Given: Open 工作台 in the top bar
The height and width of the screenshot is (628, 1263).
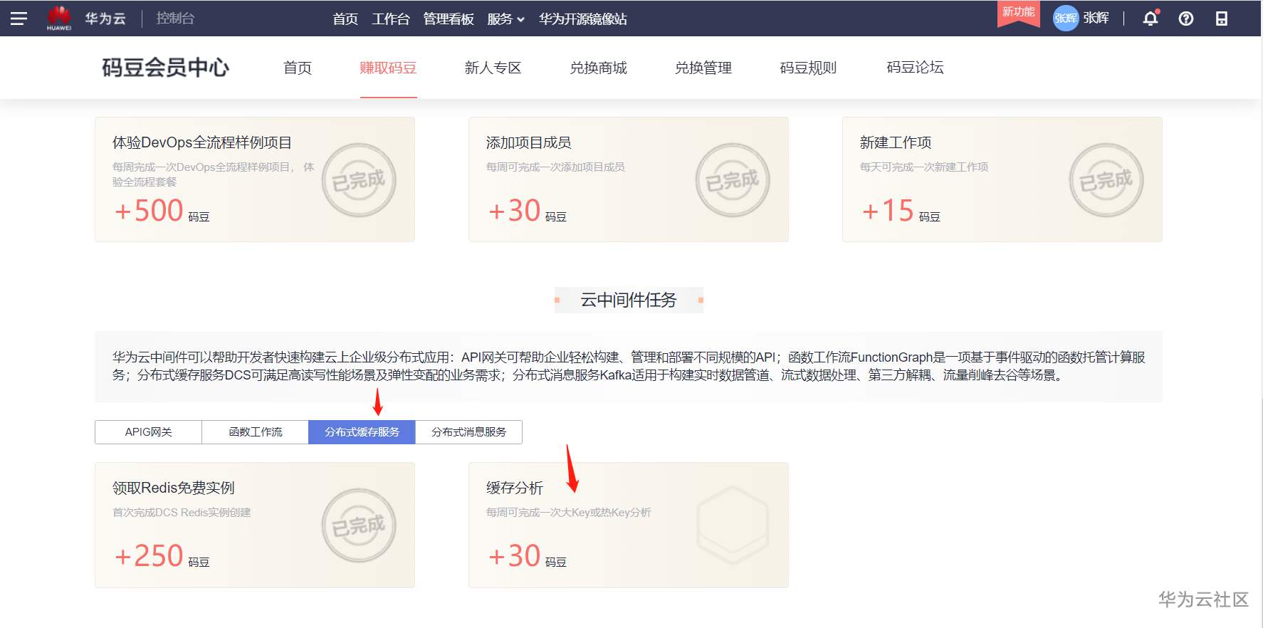Looking at the screenshot, I should [391, 19].
